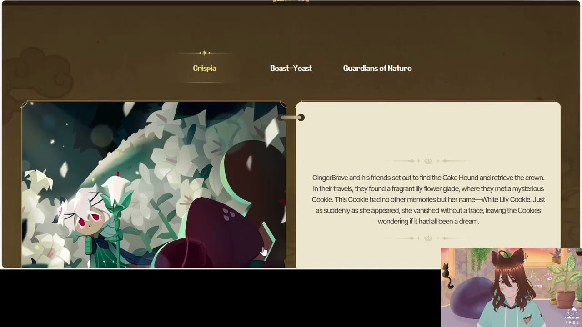Click the White Lily Cookie story illustration
The width and height of the screenshot is (582, 327).
point(154,184)
